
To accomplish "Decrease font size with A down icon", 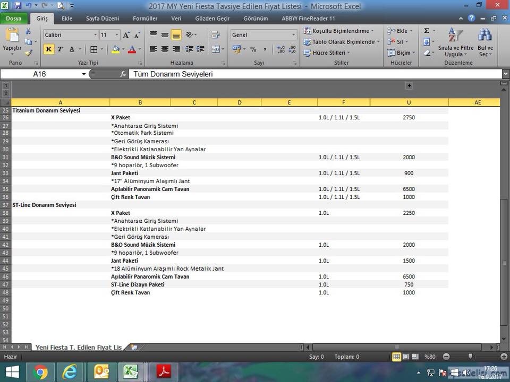I will pos(137,35).
